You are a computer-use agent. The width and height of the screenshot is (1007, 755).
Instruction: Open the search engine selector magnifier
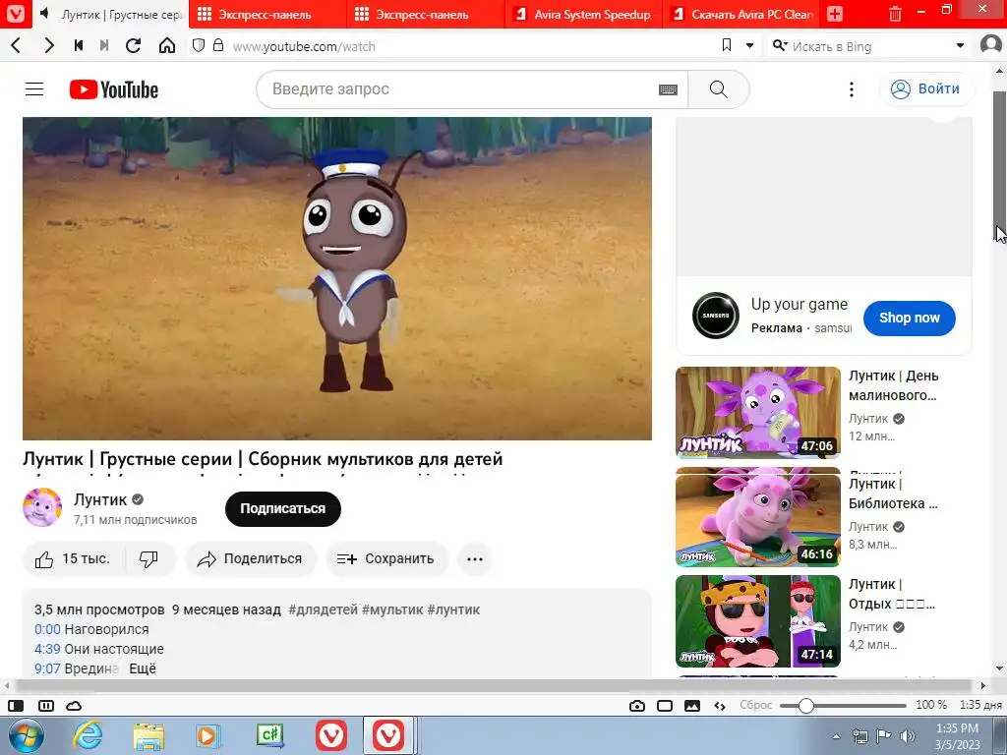click(780, 45)
